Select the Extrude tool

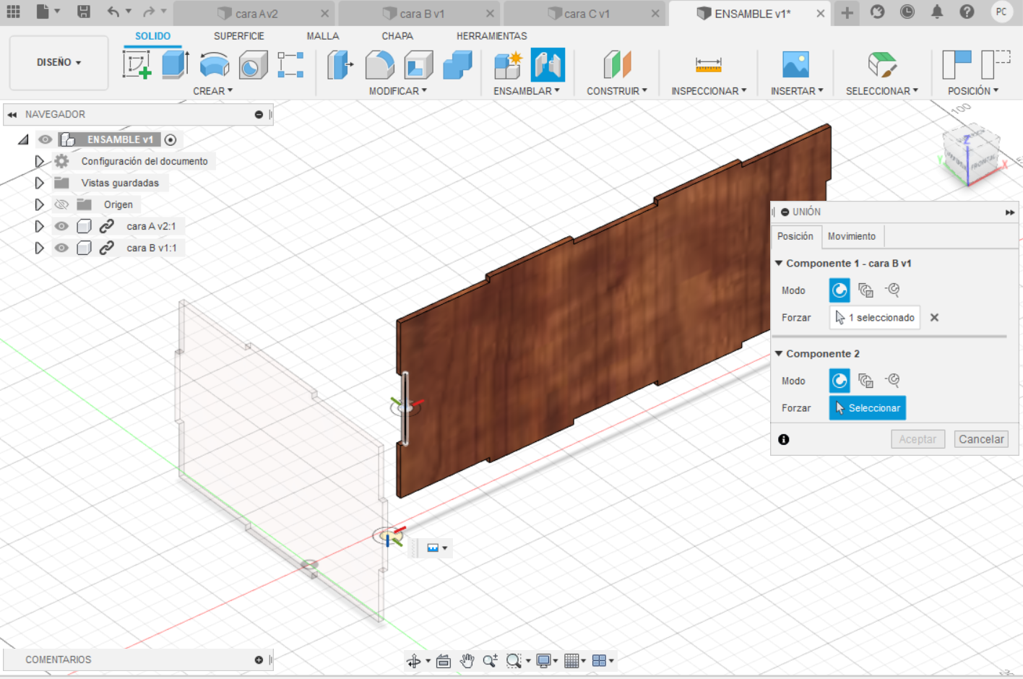click(175, 64)
